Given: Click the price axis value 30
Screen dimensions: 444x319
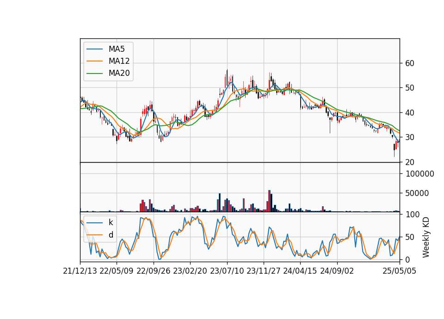Looking at the screenshot, I should [410, 137].
